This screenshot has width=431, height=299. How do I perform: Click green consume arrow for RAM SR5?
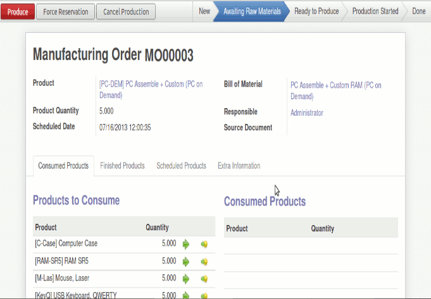coord(185,261)
